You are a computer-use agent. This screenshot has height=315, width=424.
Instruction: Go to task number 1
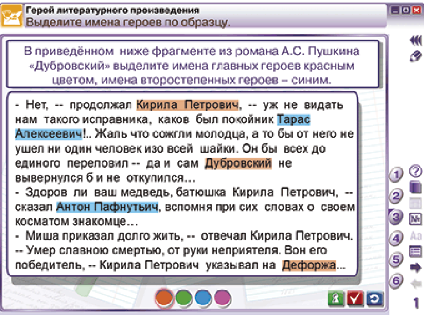pos(396,175)
